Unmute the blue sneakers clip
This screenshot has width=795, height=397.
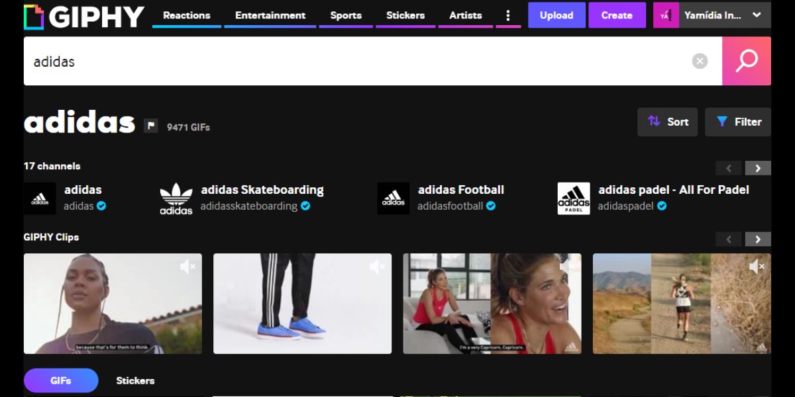(378, 267)
